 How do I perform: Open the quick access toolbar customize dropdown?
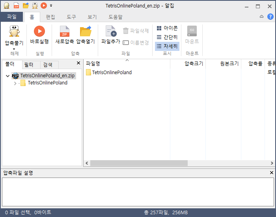(51, 6)
